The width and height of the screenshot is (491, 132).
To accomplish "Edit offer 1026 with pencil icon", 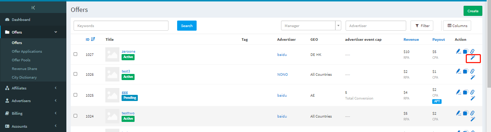I will click(x=459, y=71).
